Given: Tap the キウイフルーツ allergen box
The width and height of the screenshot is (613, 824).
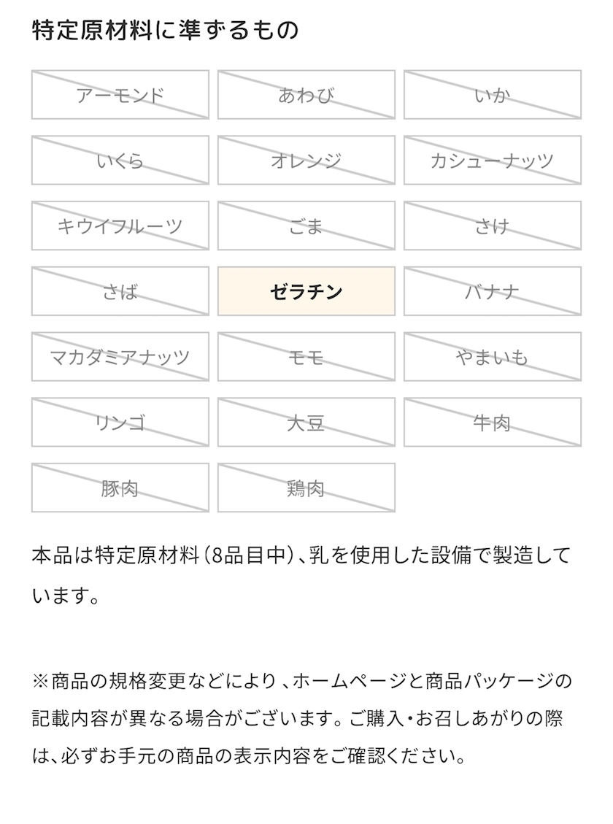Looking at the screenshot, I should (x=120, y=226).
